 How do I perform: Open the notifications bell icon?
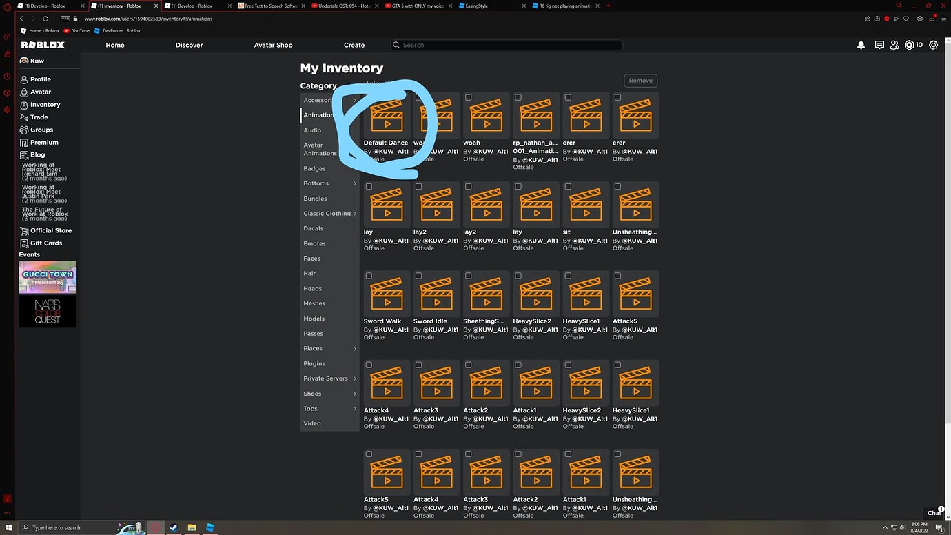(861, 45)
